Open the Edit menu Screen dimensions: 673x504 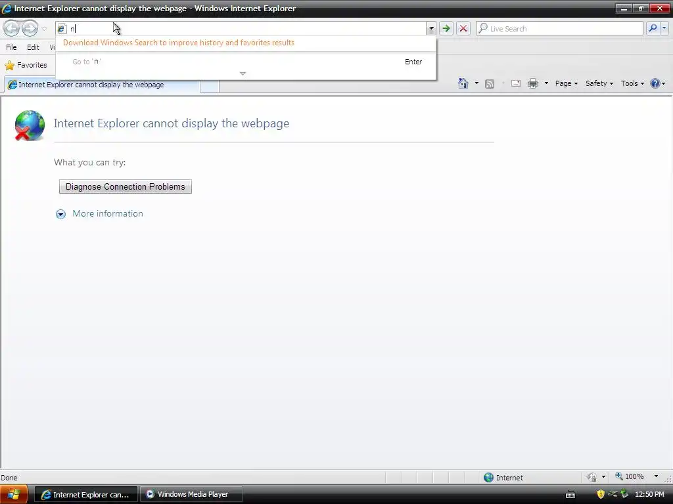33,47
